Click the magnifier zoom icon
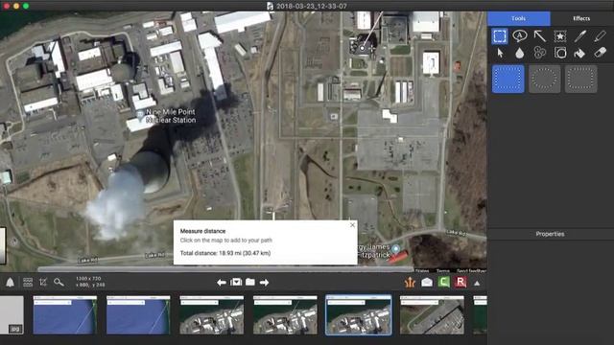Screen dimensions: 614x345 (x=59, y=282)
